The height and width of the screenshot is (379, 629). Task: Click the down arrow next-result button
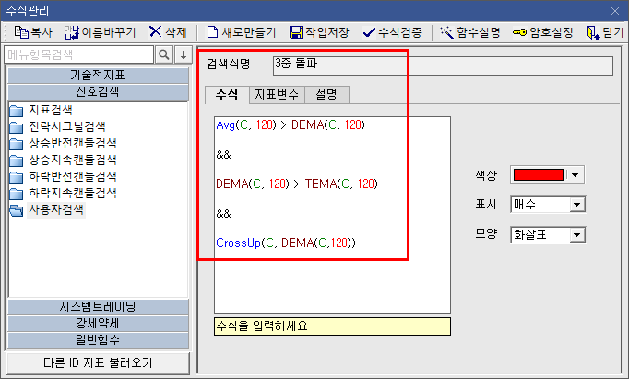coord(184,54)
